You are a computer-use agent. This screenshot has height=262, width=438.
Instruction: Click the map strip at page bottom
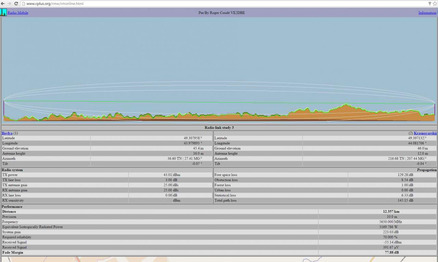(219, 259)
